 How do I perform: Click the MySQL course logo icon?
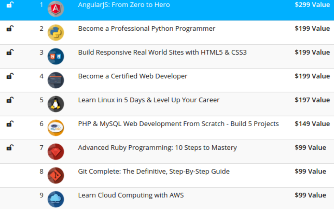tap(56, 128)
